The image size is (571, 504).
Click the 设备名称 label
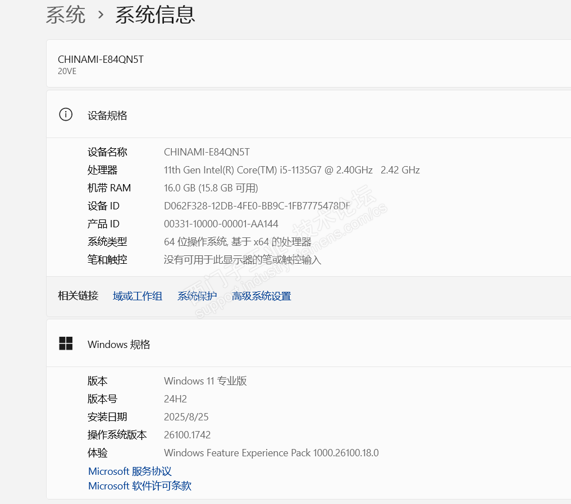tap(107, 152)
